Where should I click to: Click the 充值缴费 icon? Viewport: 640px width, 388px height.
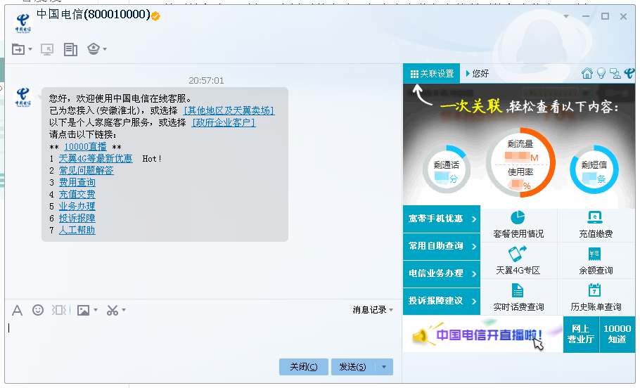coord(595,217)
